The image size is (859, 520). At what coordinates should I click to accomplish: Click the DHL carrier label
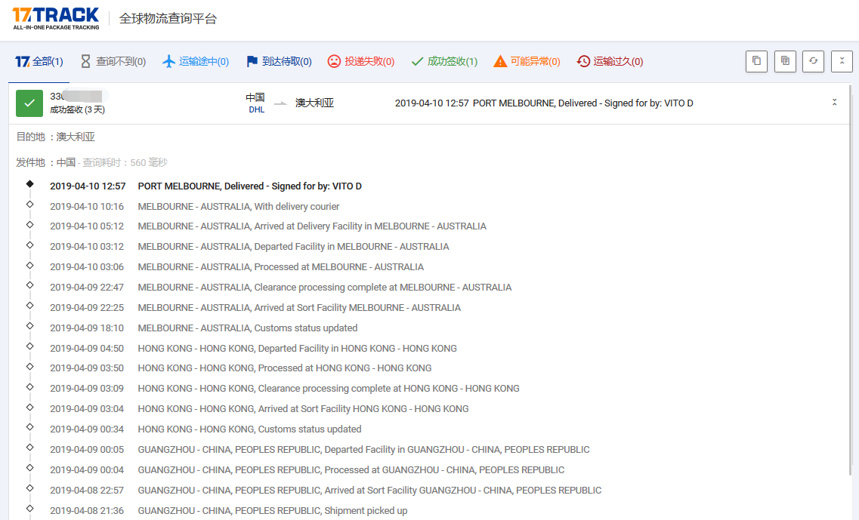point(256,109)
